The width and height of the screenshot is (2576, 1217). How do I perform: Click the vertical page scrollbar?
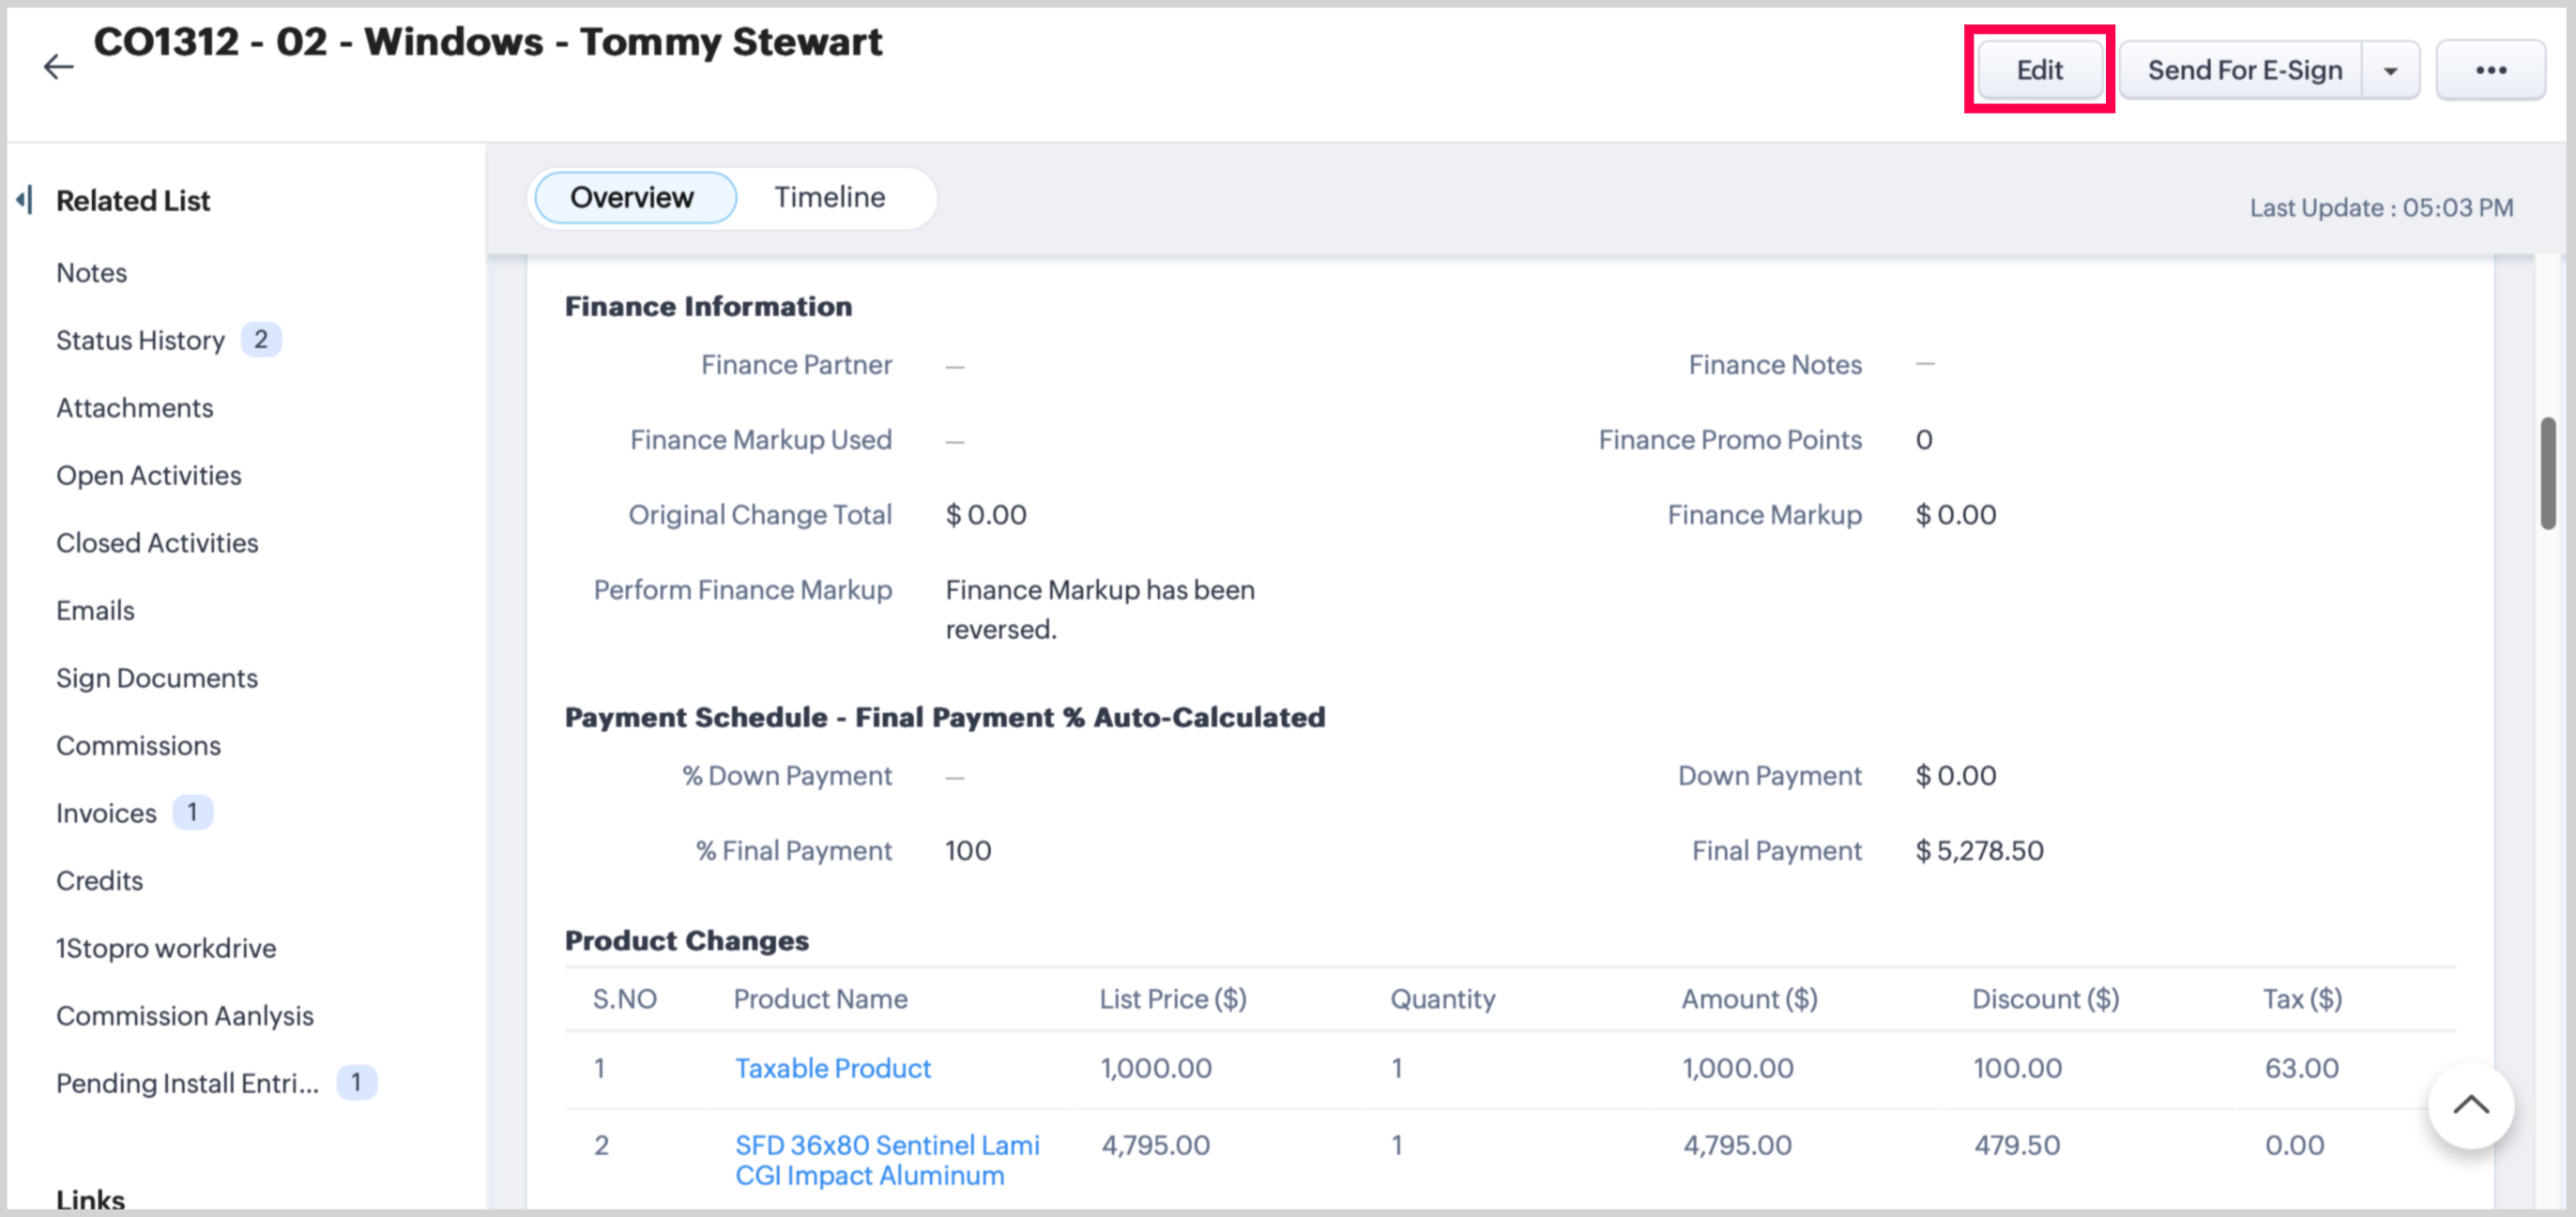[x=2547, y=474]
